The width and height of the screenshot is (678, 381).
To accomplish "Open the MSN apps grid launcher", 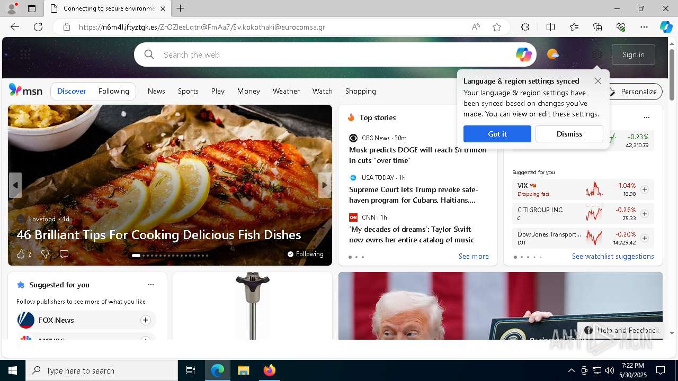I will coord(25,54).
